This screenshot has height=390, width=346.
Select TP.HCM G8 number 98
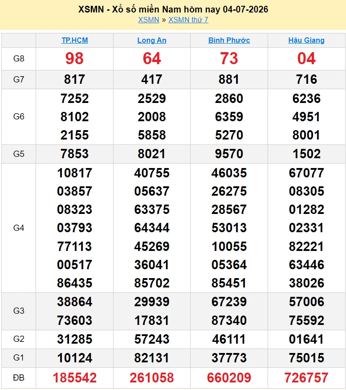point(74,59)
